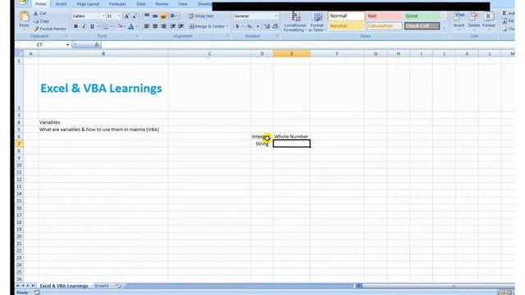Open the Calibri font name dropdown

click(x=103, y=16)
